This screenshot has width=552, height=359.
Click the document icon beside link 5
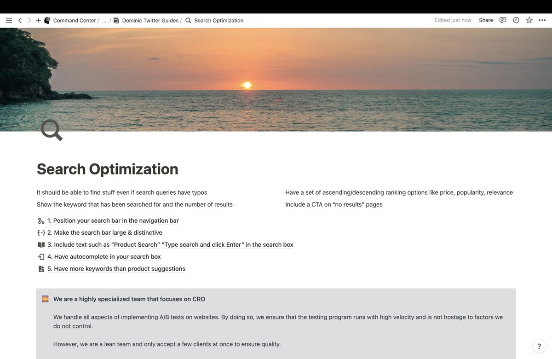41,268
